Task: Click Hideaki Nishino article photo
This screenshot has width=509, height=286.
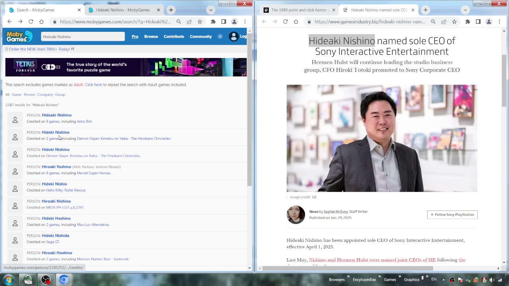Action: coord(382,138)
